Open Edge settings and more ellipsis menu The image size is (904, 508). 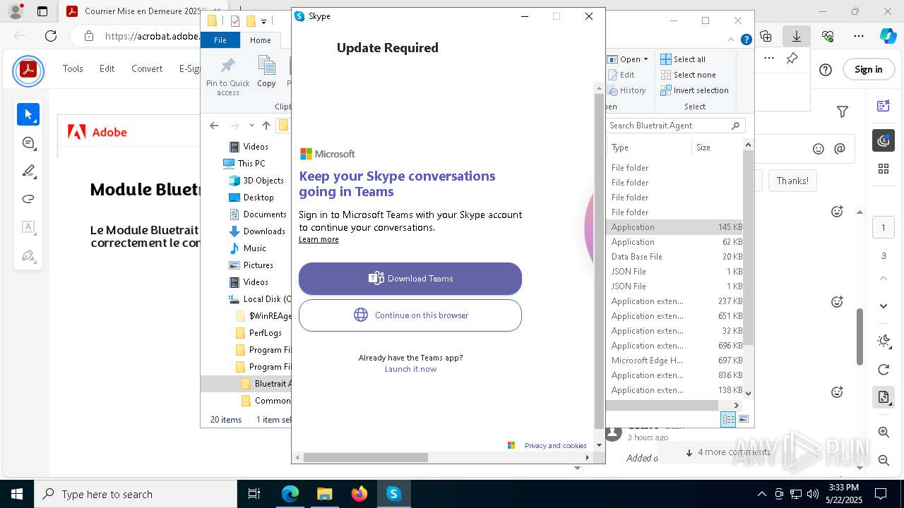pos(859,35)
